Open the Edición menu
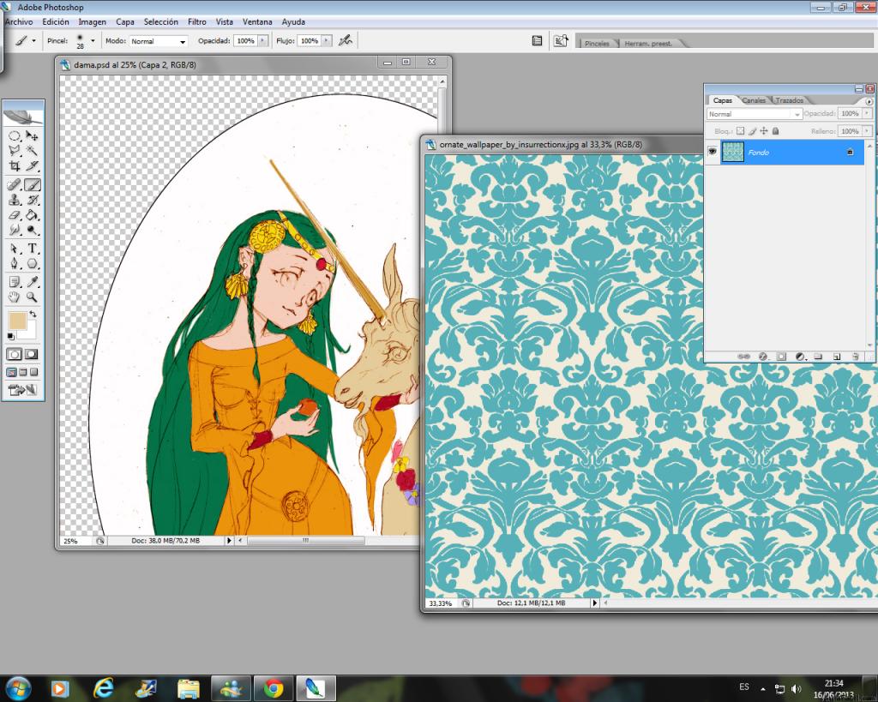Image resolution: width=878 pixels, height=702 pixels. (56, 21)
